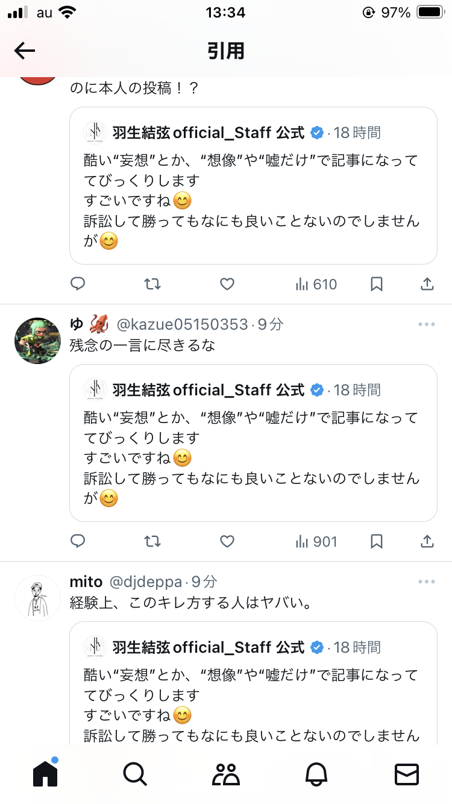Like the post by kazue05150353
Screen dimensions: 452x804
pyautogui.click(x=227, y=541)
